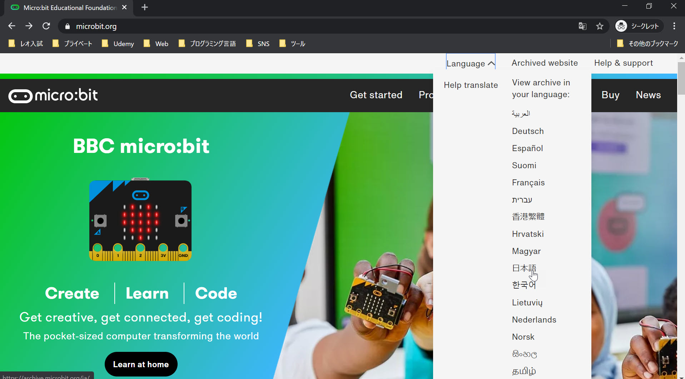Reload the microbit.org page

tap(46, 26)
